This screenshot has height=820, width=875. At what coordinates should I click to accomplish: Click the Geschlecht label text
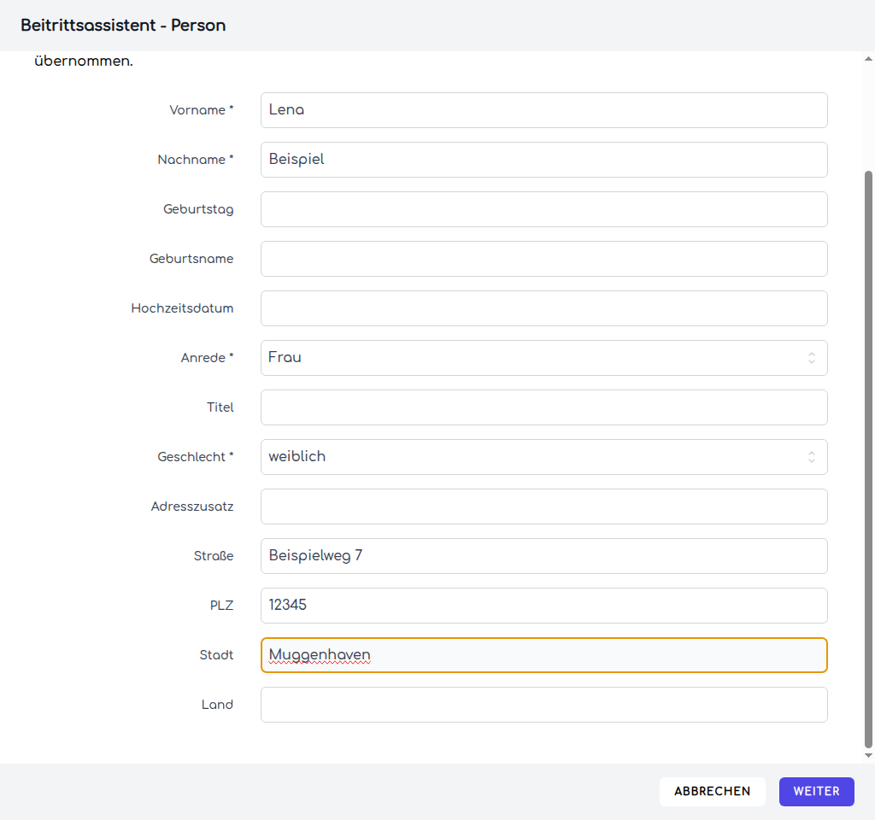[x=196, y=458]
